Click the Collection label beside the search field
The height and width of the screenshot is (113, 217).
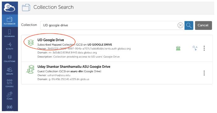(29, 25)
